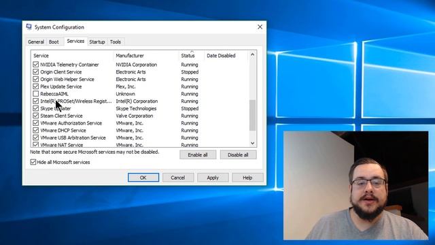This screenshot has height=245, width=435.
Task: Toggle Hide all Microsoft services checkbox
Action: 33,162
